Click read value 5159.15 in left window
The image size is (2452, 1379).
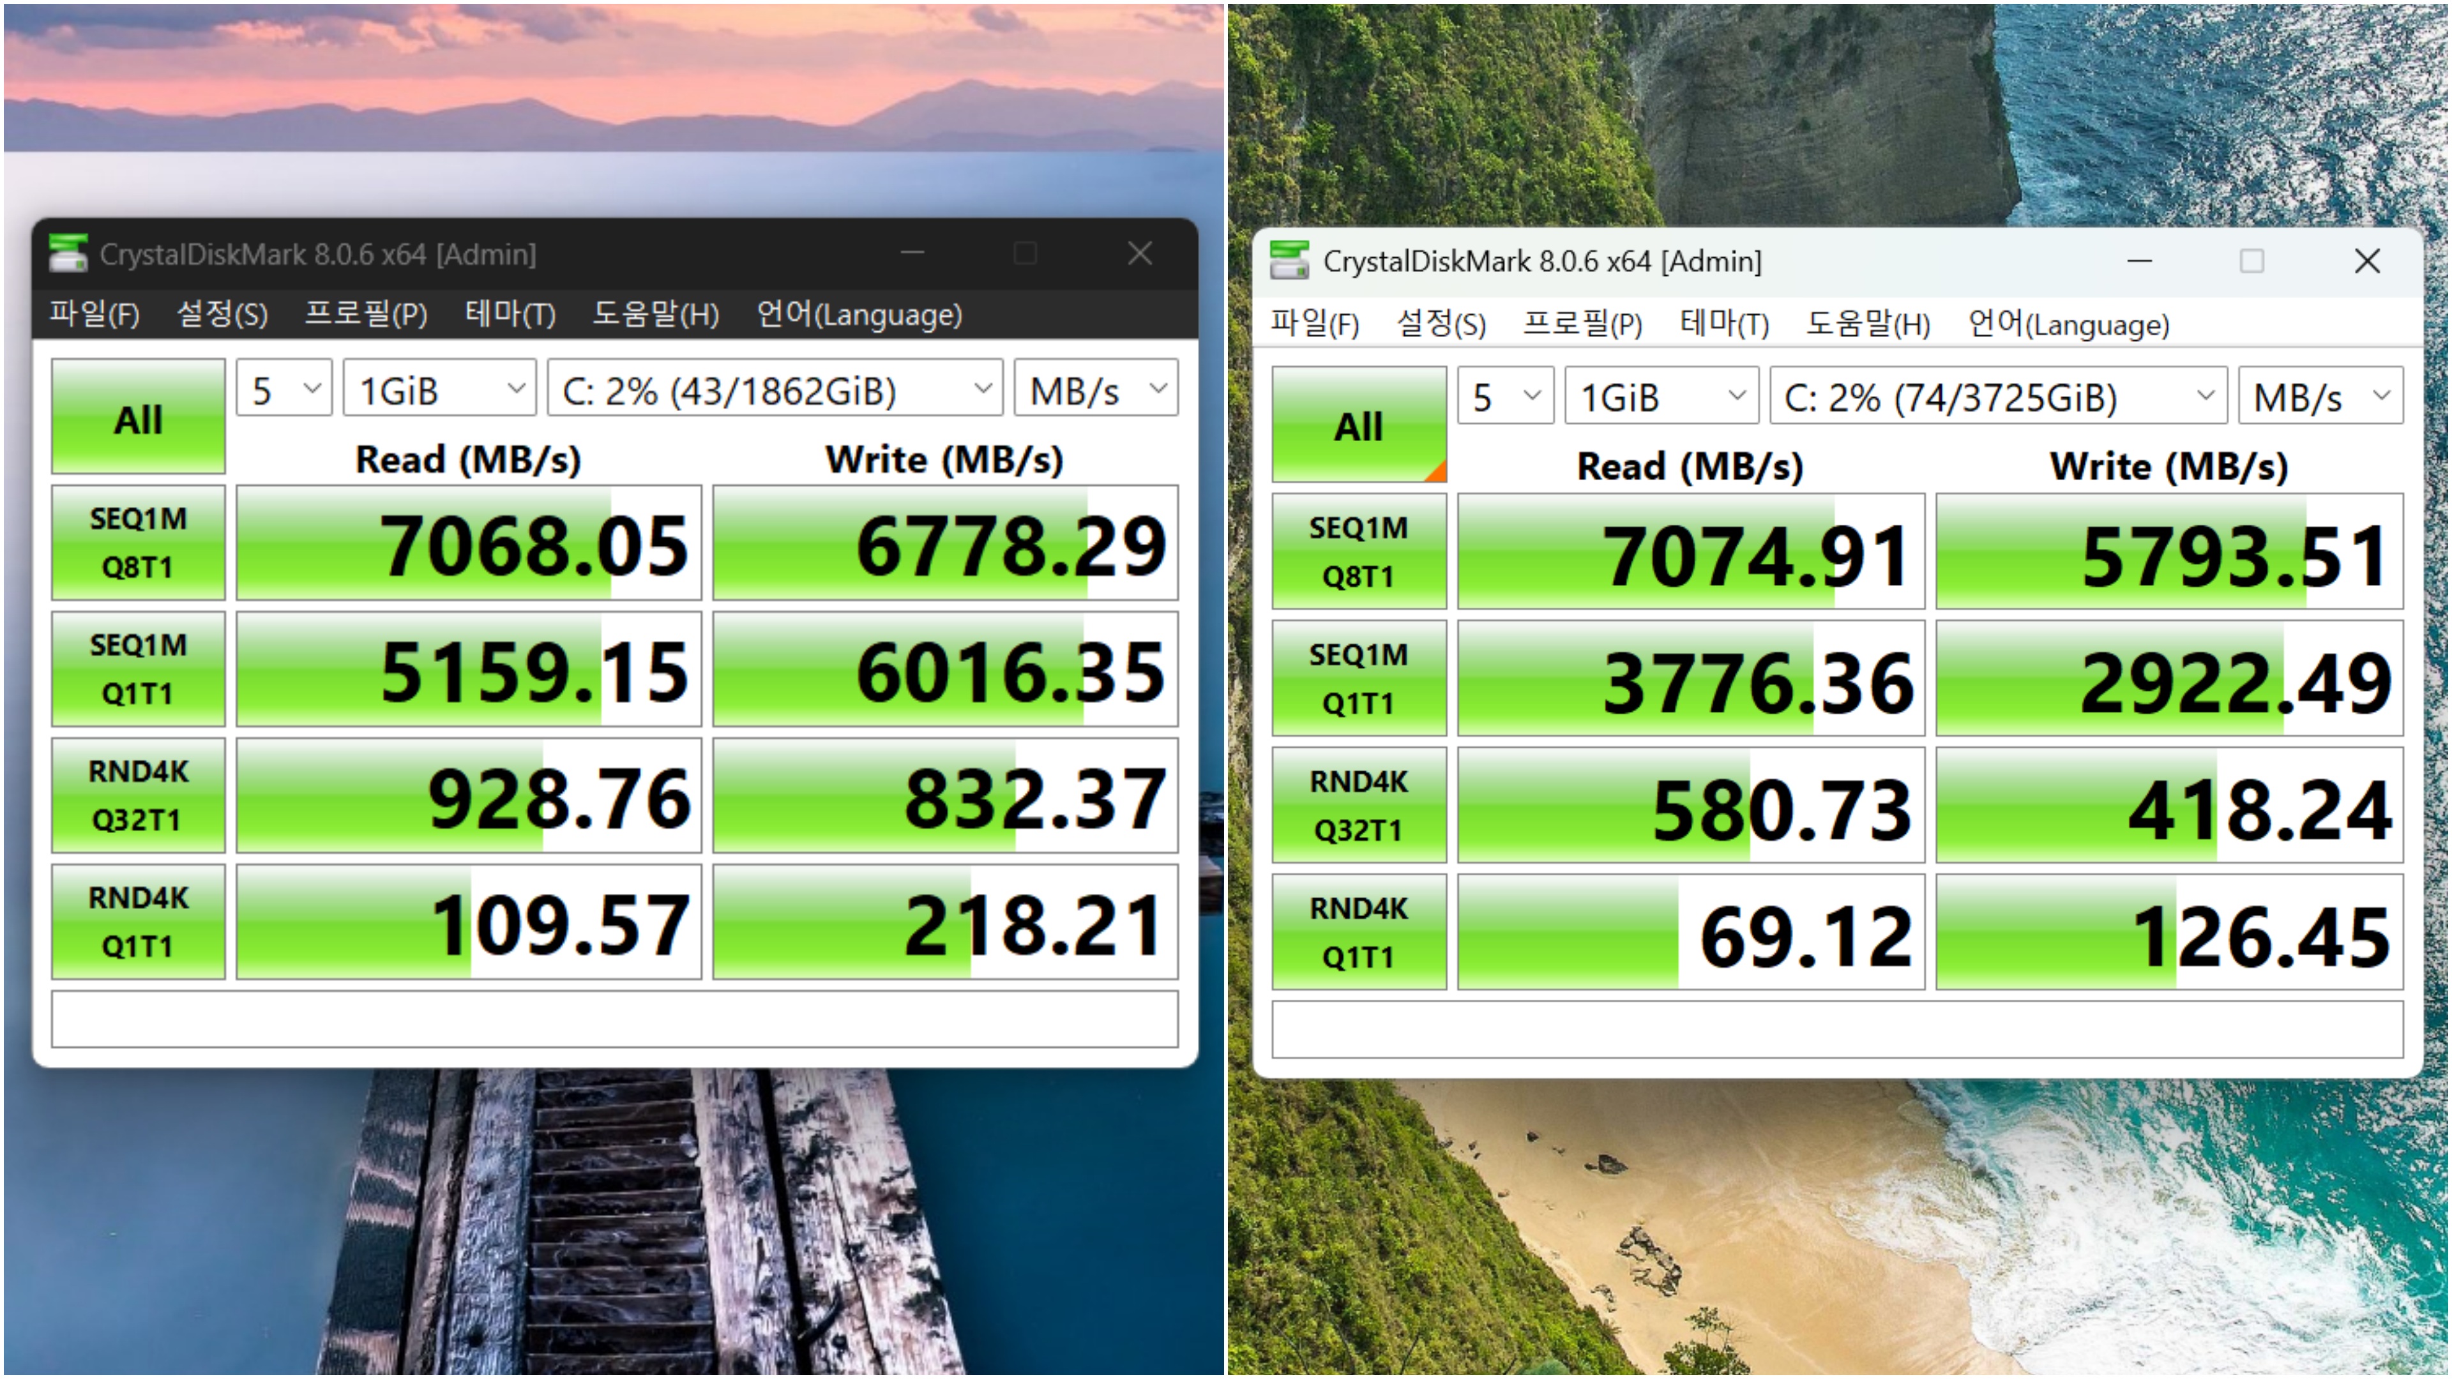click(468, 669)
